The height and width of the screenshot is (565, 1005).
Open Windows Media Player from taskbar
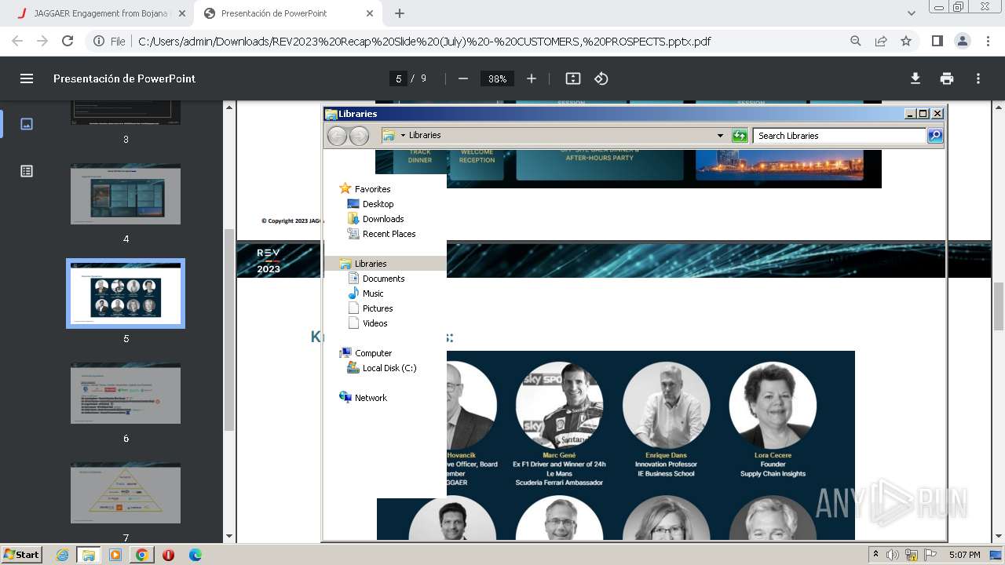click(115, 555)
